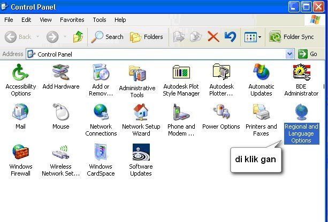
Task: Open Phone and Modem options
Action: (181, 113)
